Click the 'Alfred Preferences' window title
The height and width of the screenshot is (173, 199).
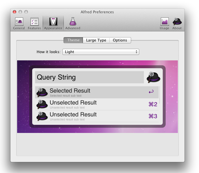click(x=97, y=12)
